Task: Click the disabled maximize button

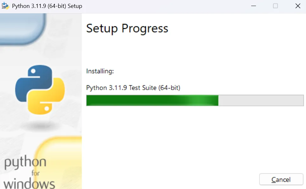Action: [275, 6]
